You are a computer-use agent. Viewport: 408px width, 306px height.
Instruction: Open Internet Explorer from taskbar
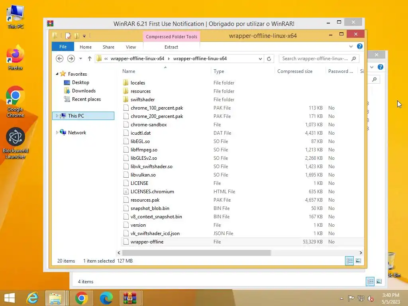click(33, 298)
